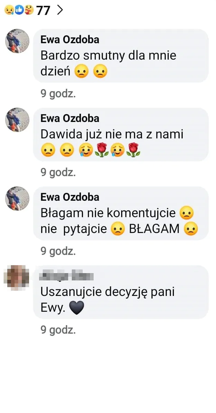Click Ewa Ozdoba name above 'Błagam nie komentujcie'
216x413 pixels.
(70, 197)
